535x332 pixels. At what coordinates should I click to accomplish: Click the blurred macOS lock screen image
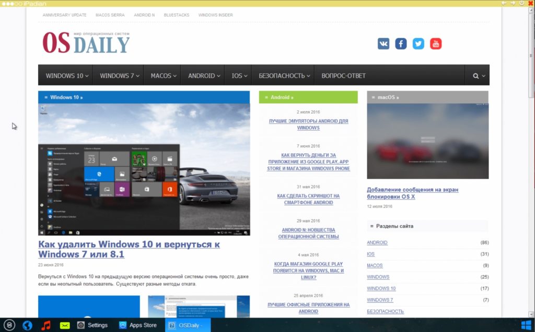pos(428,141)
